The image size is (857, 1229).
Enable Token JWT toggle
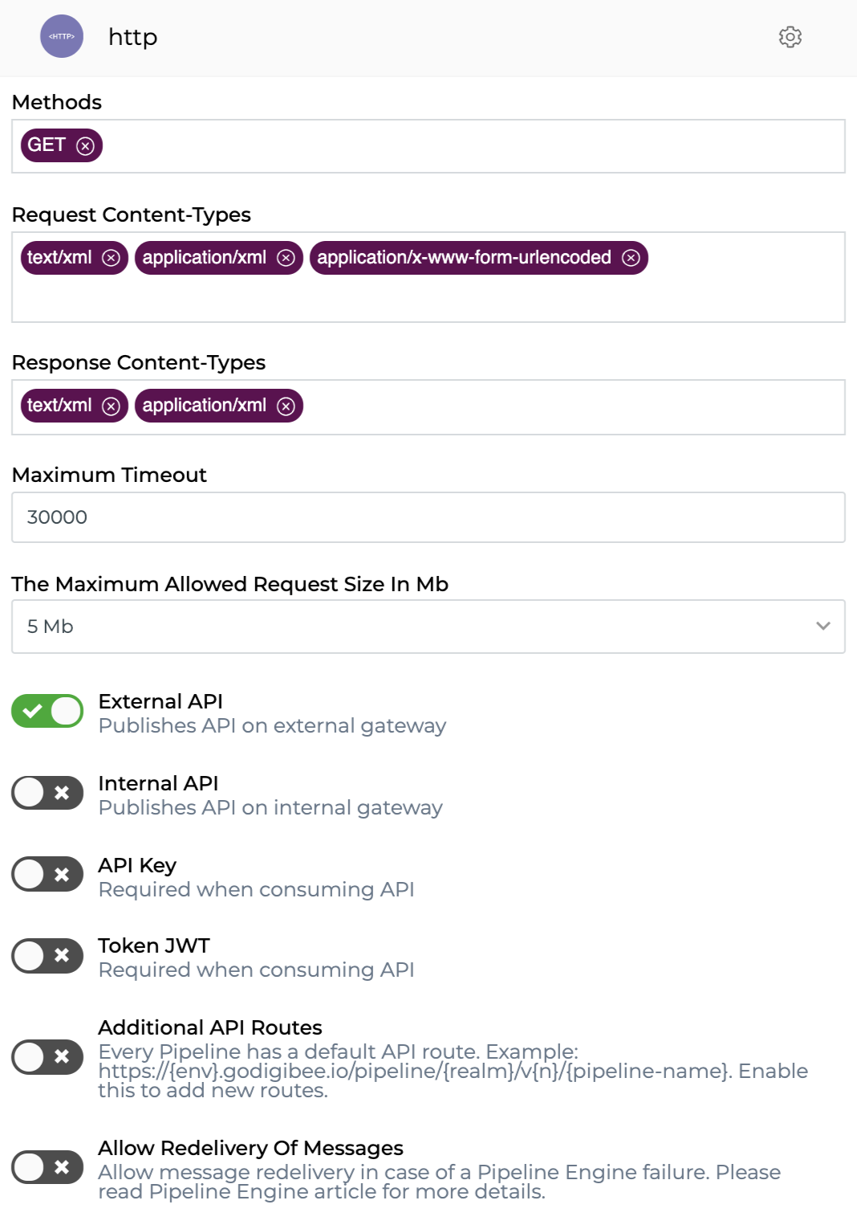[47, 956]
